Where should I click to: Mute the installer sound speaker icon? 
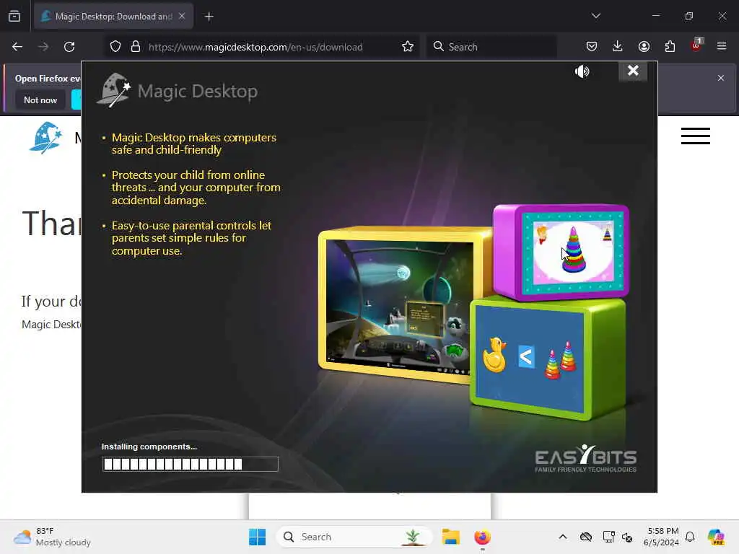(x=582, y=71)
